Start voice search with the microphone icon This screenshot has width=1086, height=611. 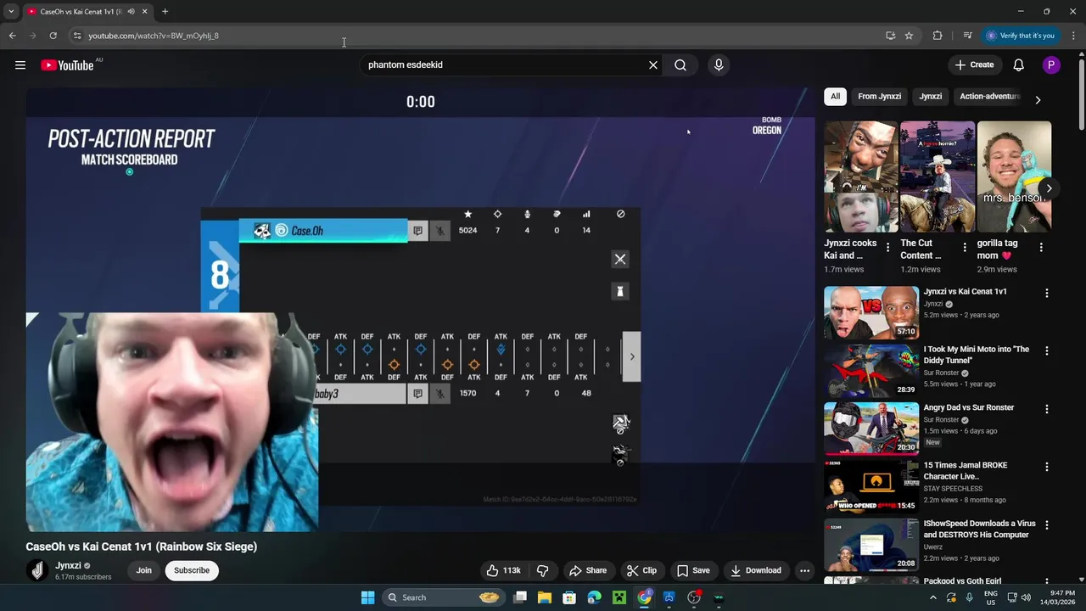pyautogui.click(x=719, y=65)
